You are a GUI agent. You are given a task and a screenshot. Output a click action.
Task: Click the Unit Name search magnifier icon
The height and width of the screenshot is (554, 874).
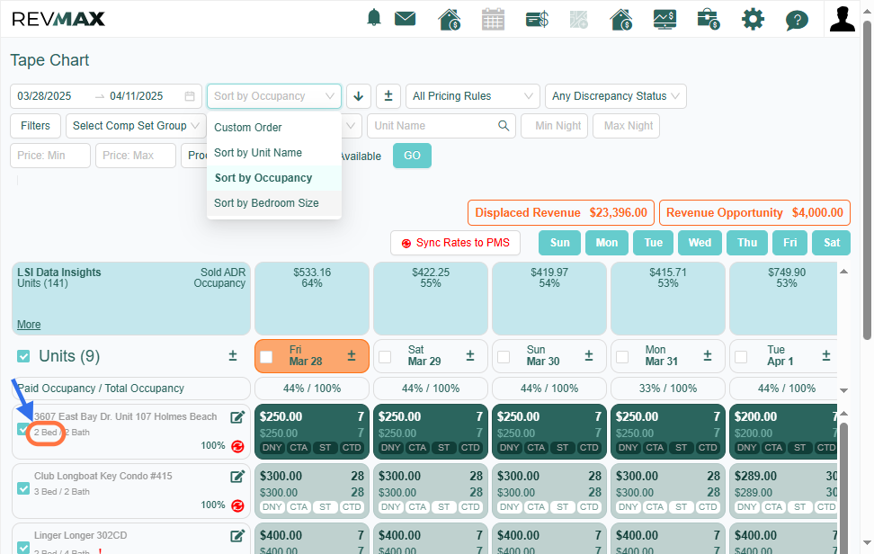[504, 126]
